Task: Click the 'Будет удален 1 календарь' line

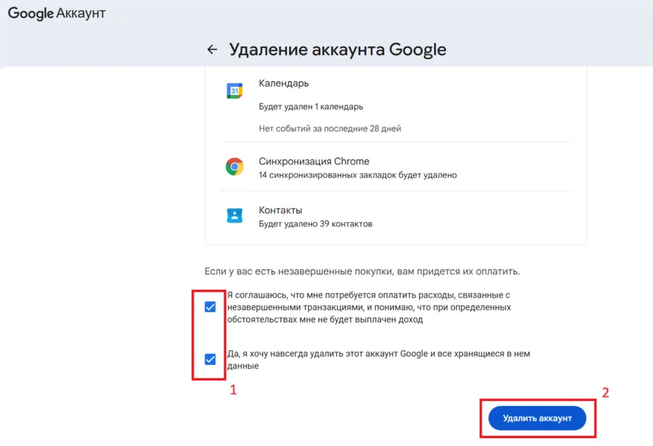Action: tap(311, 106)
